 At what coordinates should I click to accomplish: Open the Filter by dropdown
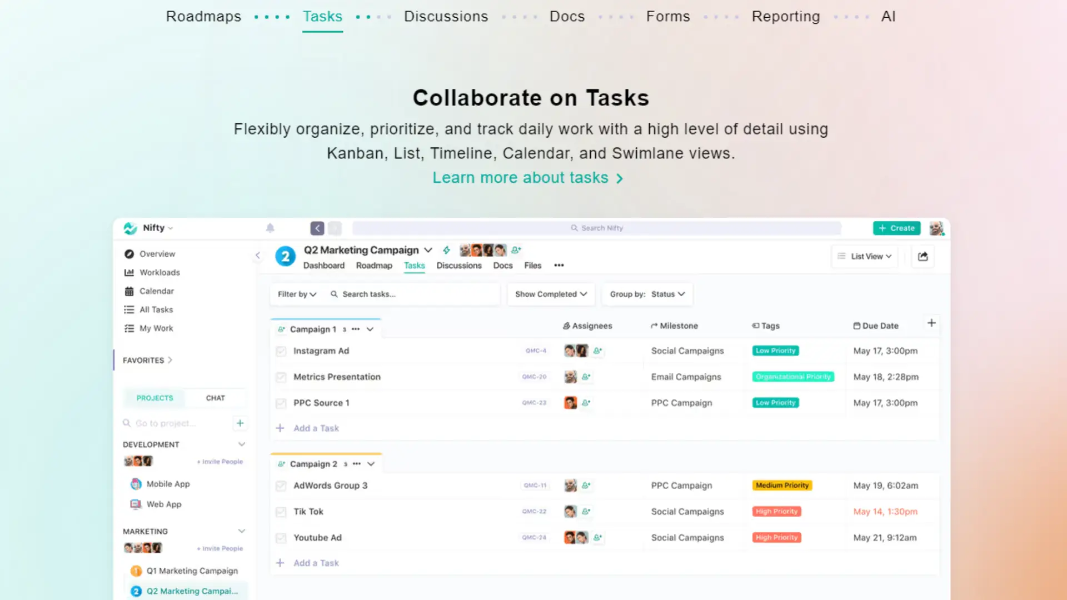(297, 294)
